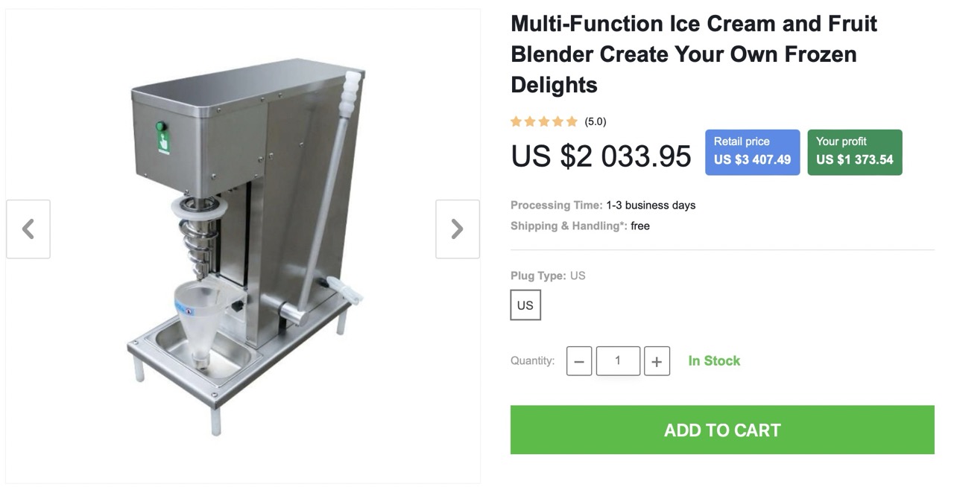This screenshot has height=487, width=954.
Task: Click the quantity input field
Action: 618,361
